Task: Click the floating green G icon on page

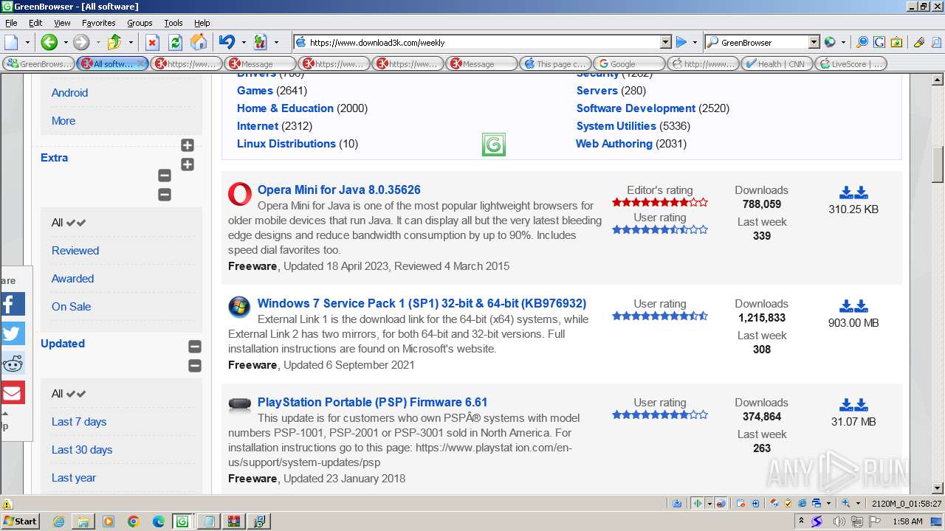Action: pos(494,145)
